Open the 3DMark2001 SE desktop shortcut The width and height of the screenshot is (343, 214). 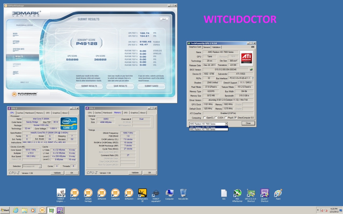[x=142, y=193]
